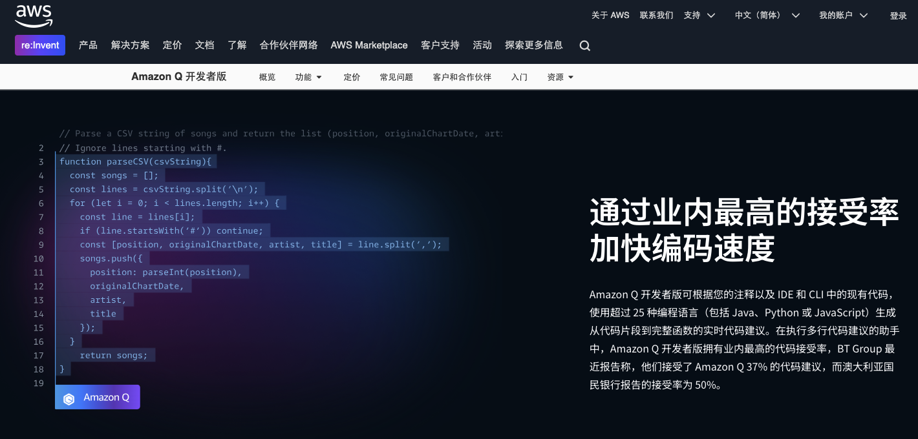918x439 pixels.
Task: Expand the 支持 dropdown arrow
Action: point(711,15)
